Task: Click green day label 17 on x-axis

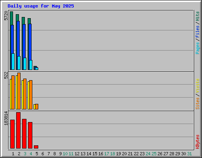Action: pyautogui.click(x=107, y=154)
